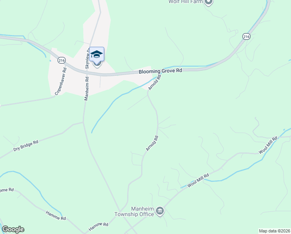291x234 pixels.
Task: Open the Manheim Township Office pin
Action: [x=160, y=211]
